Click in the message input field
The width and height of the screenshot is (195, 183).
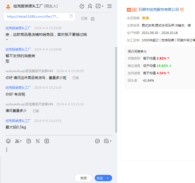pos(58,158)
